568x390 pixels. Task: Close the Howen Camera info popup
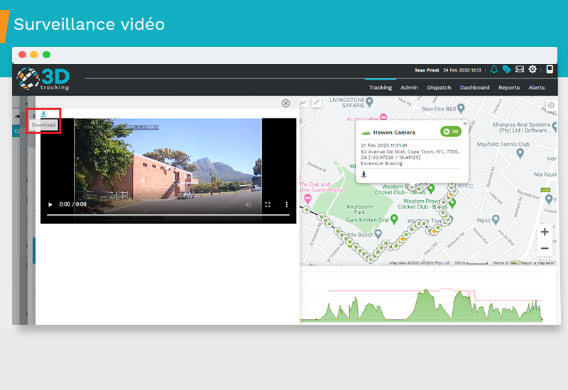click(465, 123)
